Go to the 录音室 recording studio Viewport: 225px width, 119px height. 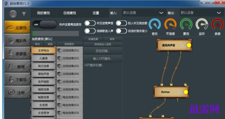click(17, 53)
